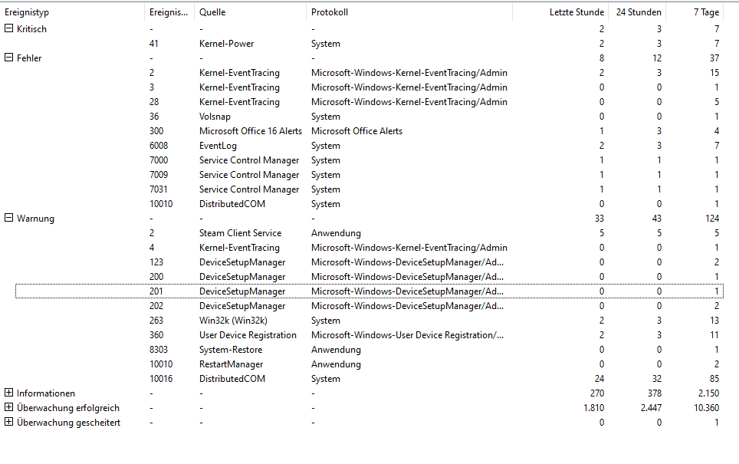This screenshot has height=464, width=739.
Task: Select event ID 28 Kernel-EventTracing row
Action: point(369,102)
